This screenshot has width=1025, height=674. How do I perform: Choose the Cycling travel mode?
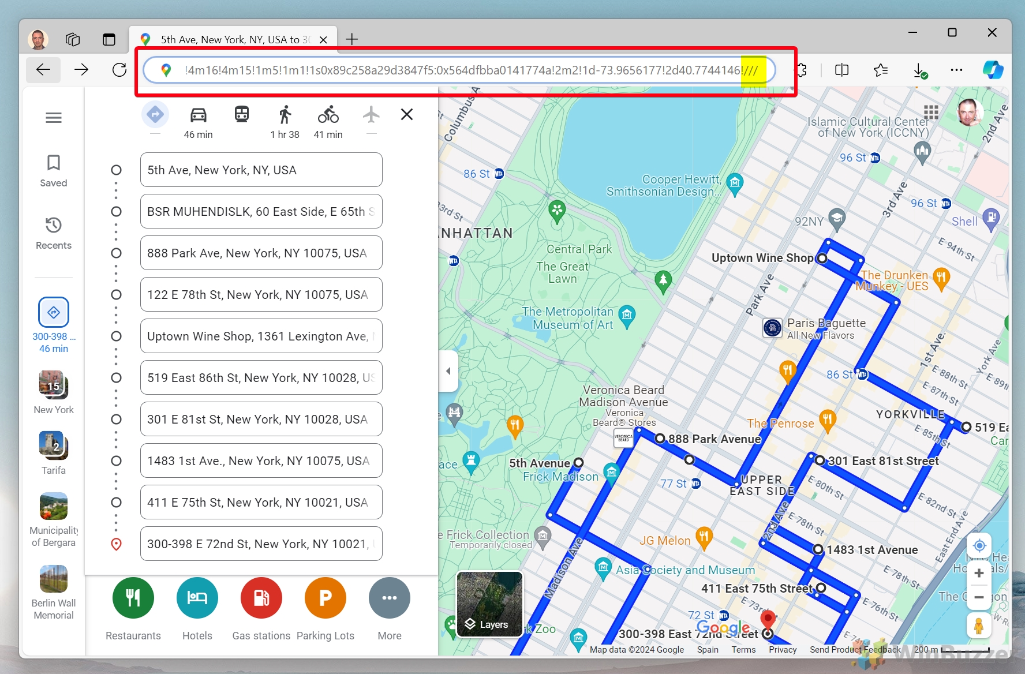(328, 114)
